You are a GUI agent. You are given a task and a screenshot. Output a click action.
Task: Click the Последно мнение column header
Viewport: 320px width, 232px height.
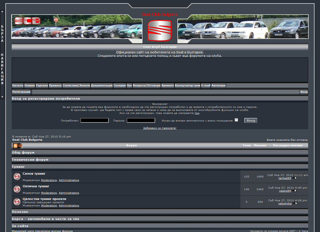(288, 146)
